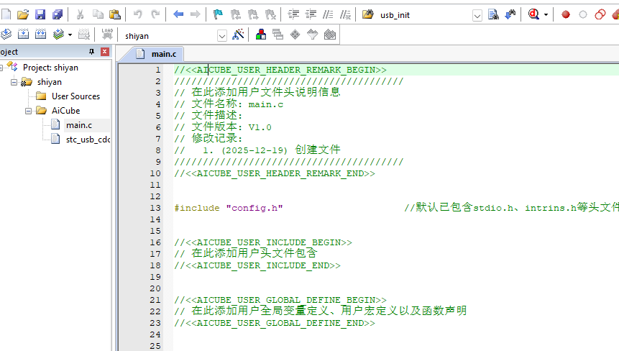Unindent the selected lines
Image resolution: width=619 pixels, height=351 pixels.
coord(311,14)
